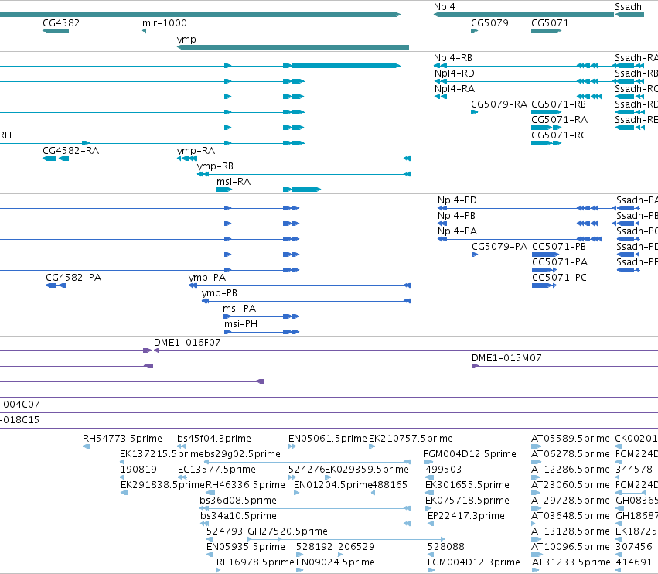Select the bs45f04.3prime EST label

[x=214, y=439]
